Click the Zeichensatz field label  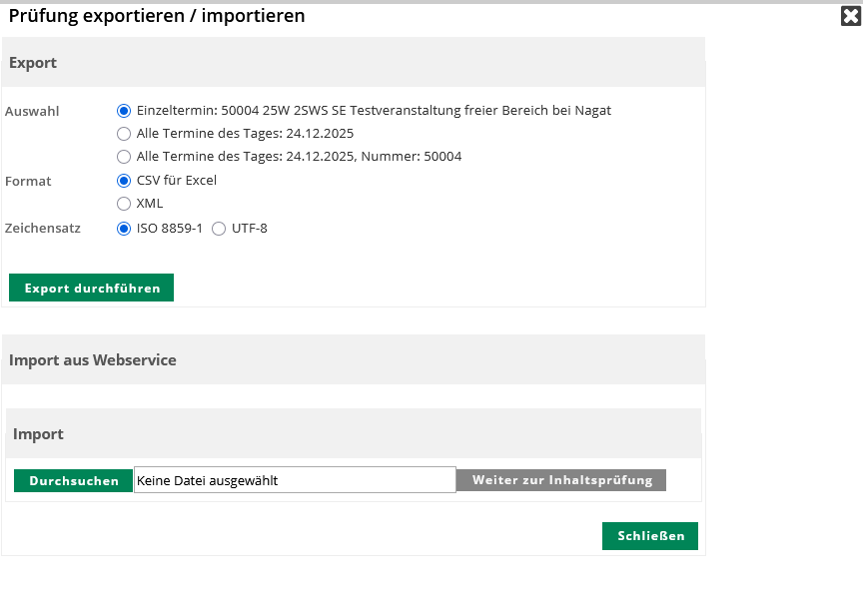click(x=43, y=229)
